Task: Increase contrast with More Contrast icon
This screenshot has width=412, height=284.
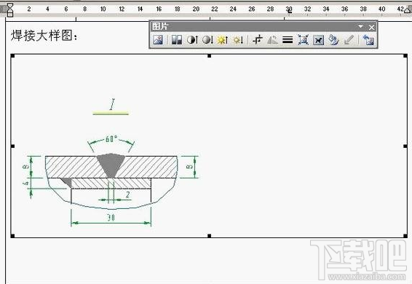Action: tap(192, 40)
